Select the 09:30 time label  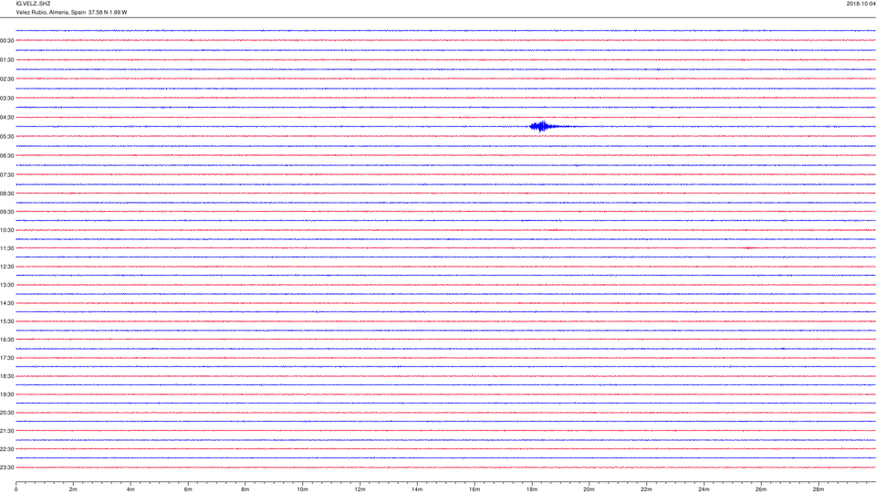click(6, 212)
